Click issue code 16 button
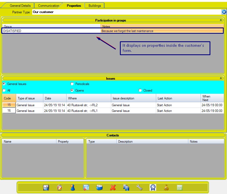 click(x=9, y=111)
